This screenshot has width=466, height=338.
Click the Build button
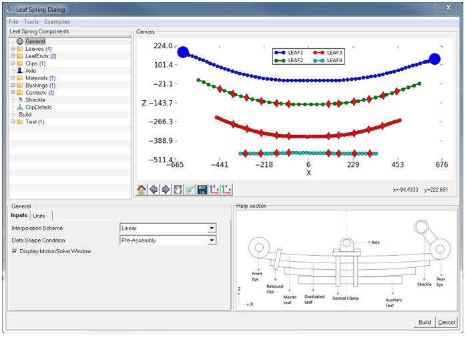425,322
